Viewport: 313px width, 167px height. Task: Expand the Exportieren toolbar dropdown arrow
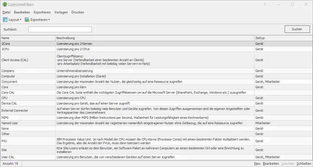click(49, 20)
